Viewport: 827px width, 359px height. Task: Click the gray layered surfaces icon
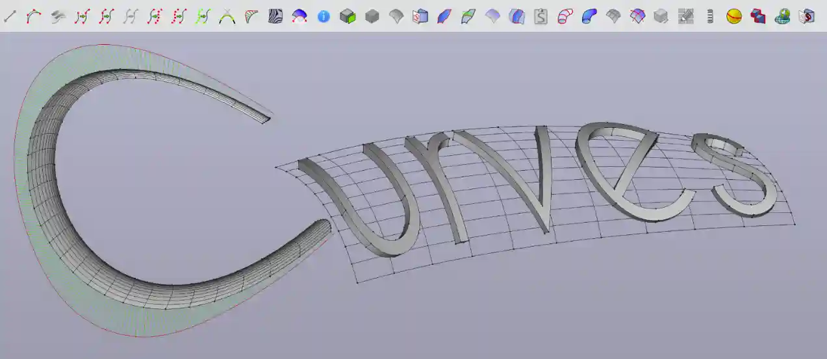[58, 16]
